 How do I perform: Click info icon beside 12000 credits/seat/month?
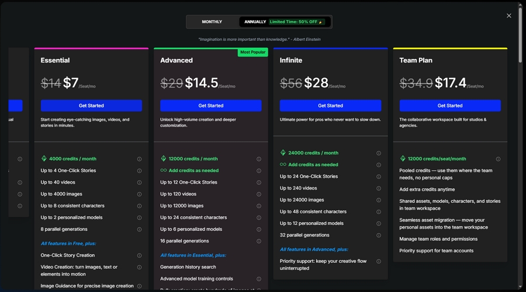pyautogui.click(x=498, y=159)
